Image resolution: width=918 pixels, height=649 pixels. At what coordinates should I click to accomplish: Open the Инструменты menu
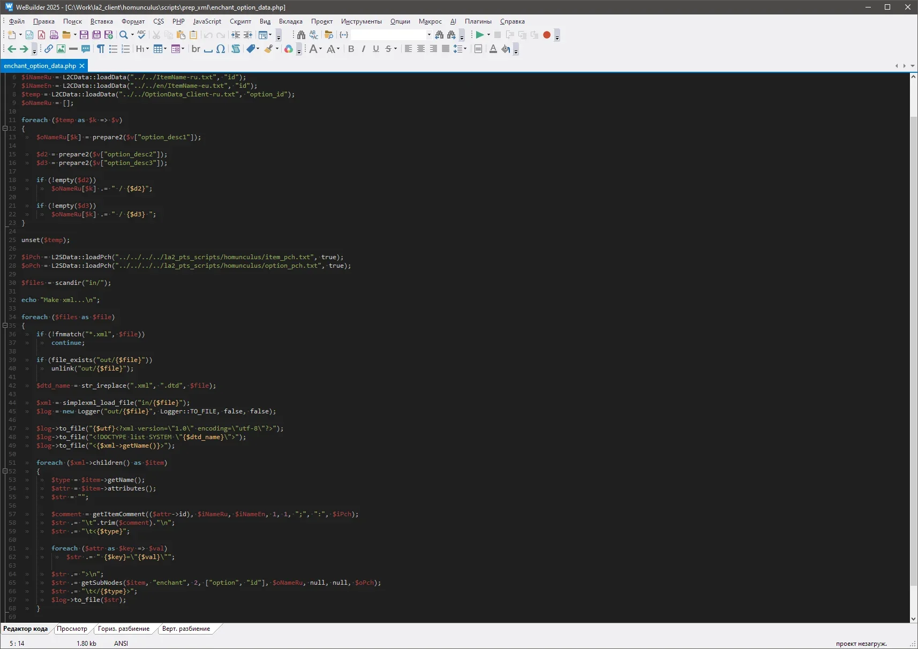(x=362, y=21)
